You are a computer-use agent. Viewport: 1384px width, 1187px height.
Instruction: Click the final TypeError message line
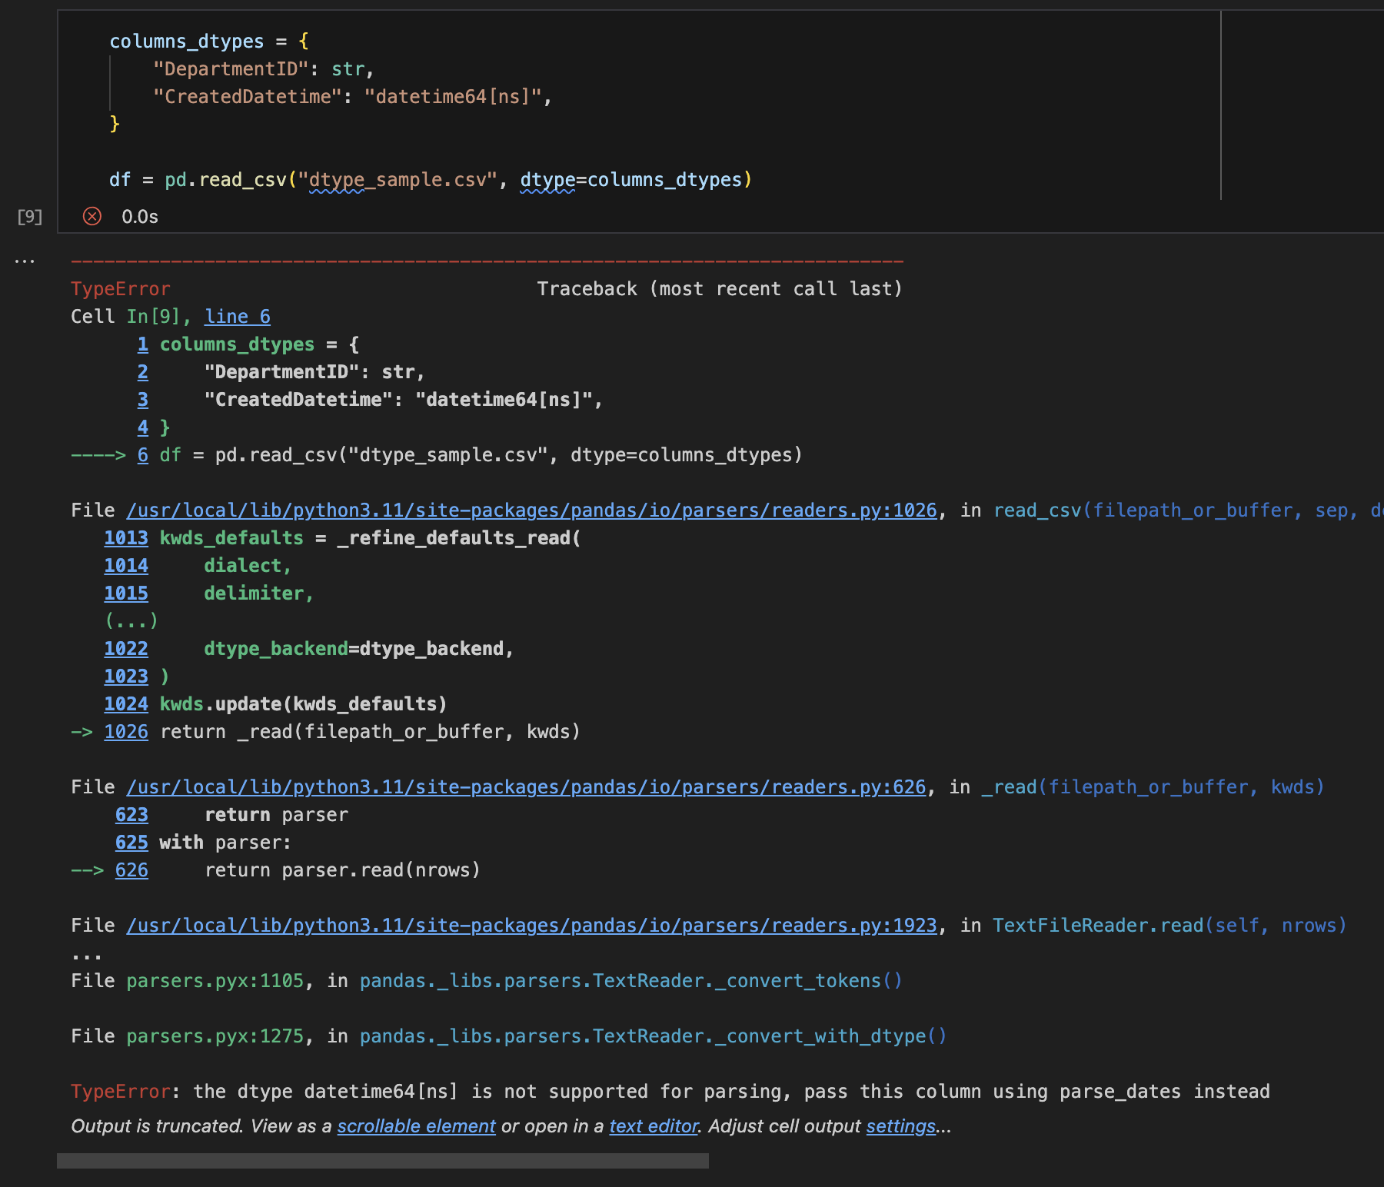click(x=670, y=1092)
